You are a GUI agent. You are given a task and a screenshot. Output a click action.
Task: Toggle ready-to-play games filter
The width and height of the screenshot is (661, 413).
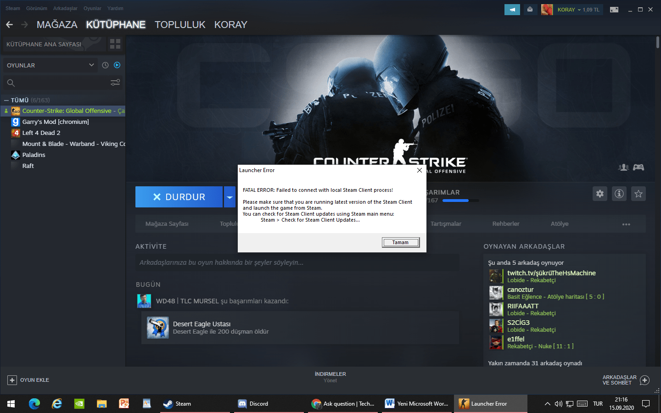(117, 65)
